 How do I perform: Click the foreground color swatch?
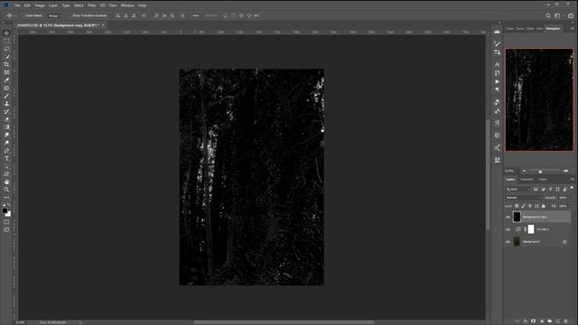[5, 210]
